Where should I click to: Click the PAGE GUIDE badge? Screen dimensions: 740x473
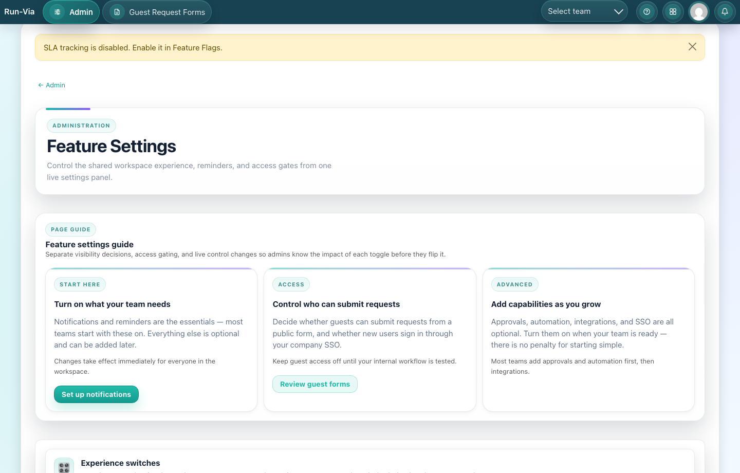(x=71, y=229)
